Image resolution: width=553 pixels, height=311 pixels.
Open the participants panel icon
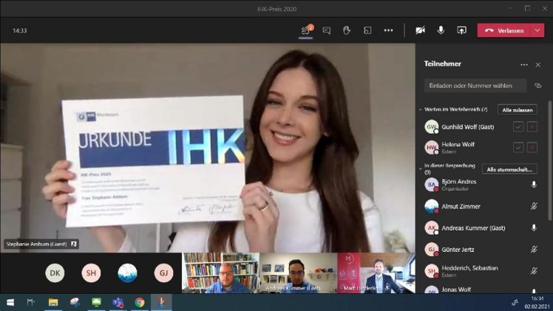[305, 30]
